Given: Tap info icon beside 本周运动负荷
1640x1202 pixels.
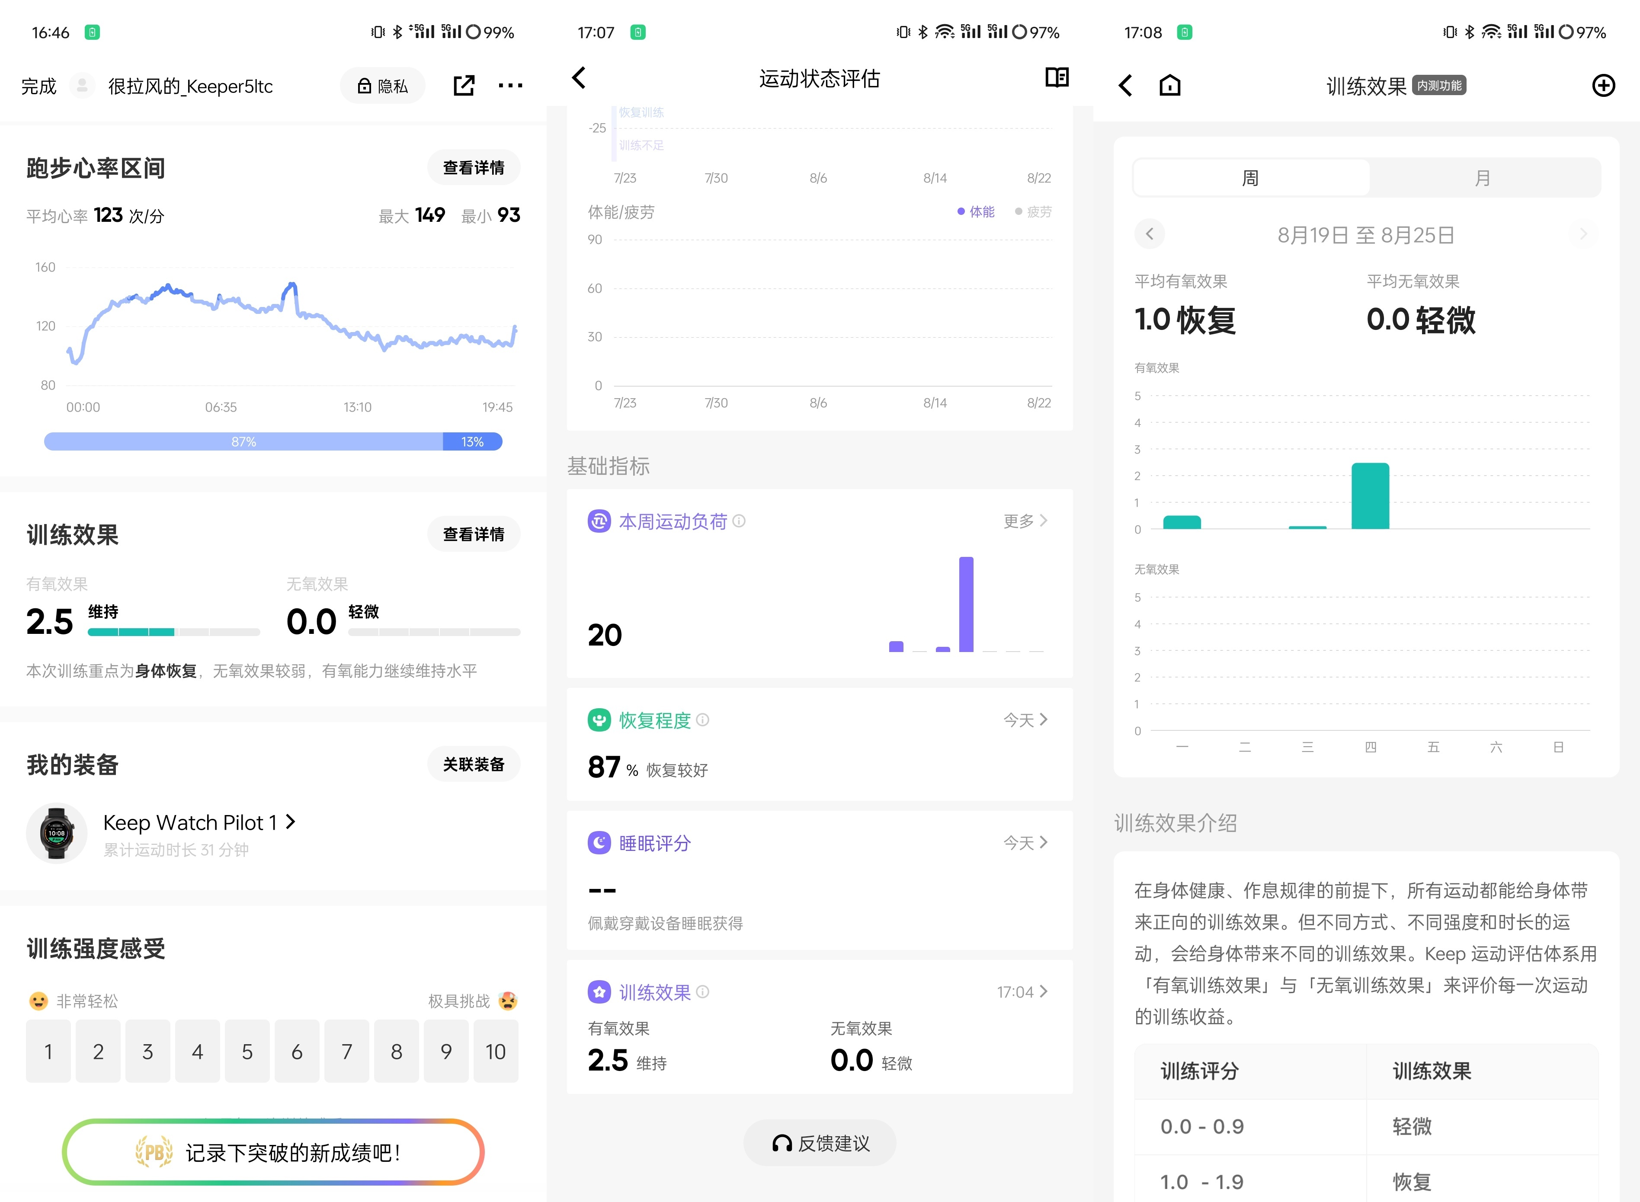Looking at the screenshot, I should [x=739, y=521].
